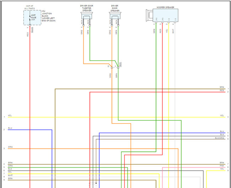This screenshot has height=188, width=231.
Task: Click the RED label at right row 2
Action: 222,90
